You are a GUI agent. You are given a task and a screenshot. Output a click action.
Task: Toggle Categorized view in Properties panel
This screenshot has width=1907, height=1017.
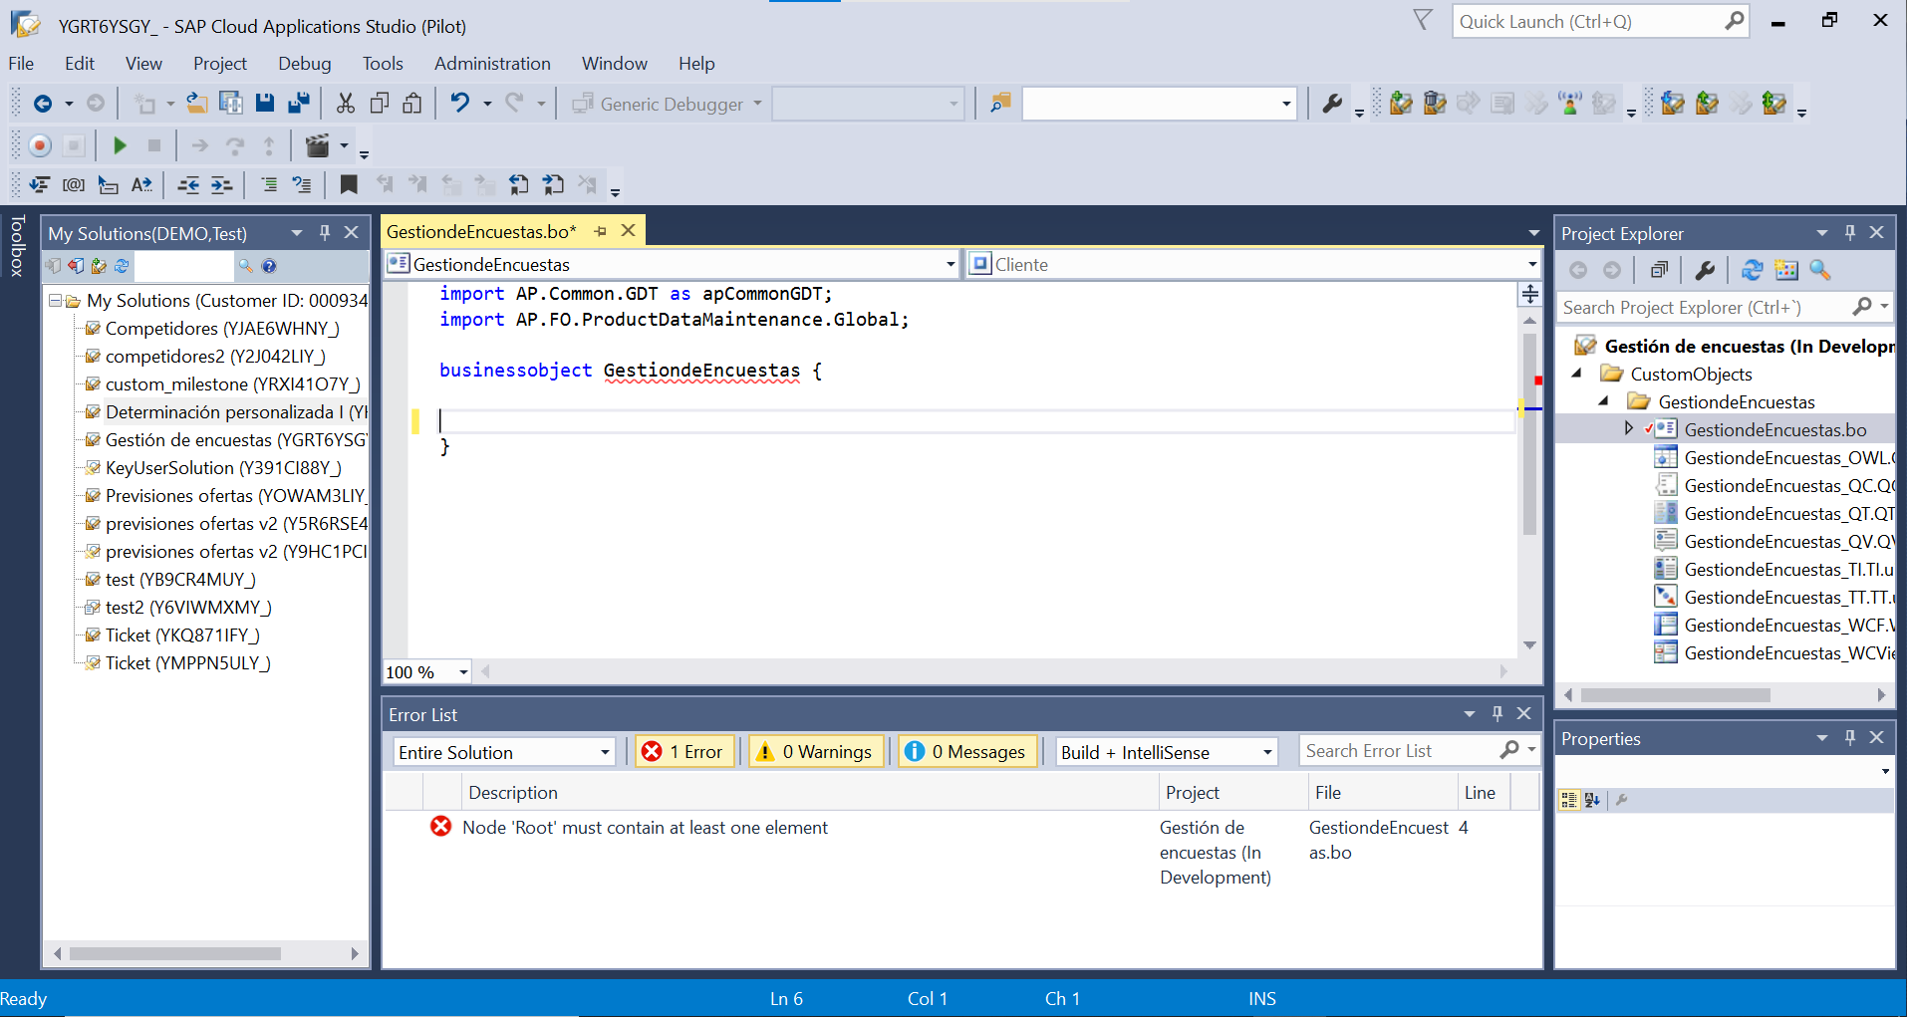(x=1569, y=800)
